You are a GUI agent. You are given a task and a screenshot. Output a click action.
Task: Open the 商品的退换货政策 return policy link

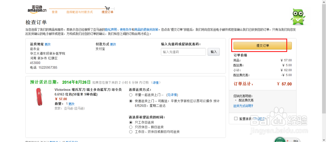[x=146, y=30]
